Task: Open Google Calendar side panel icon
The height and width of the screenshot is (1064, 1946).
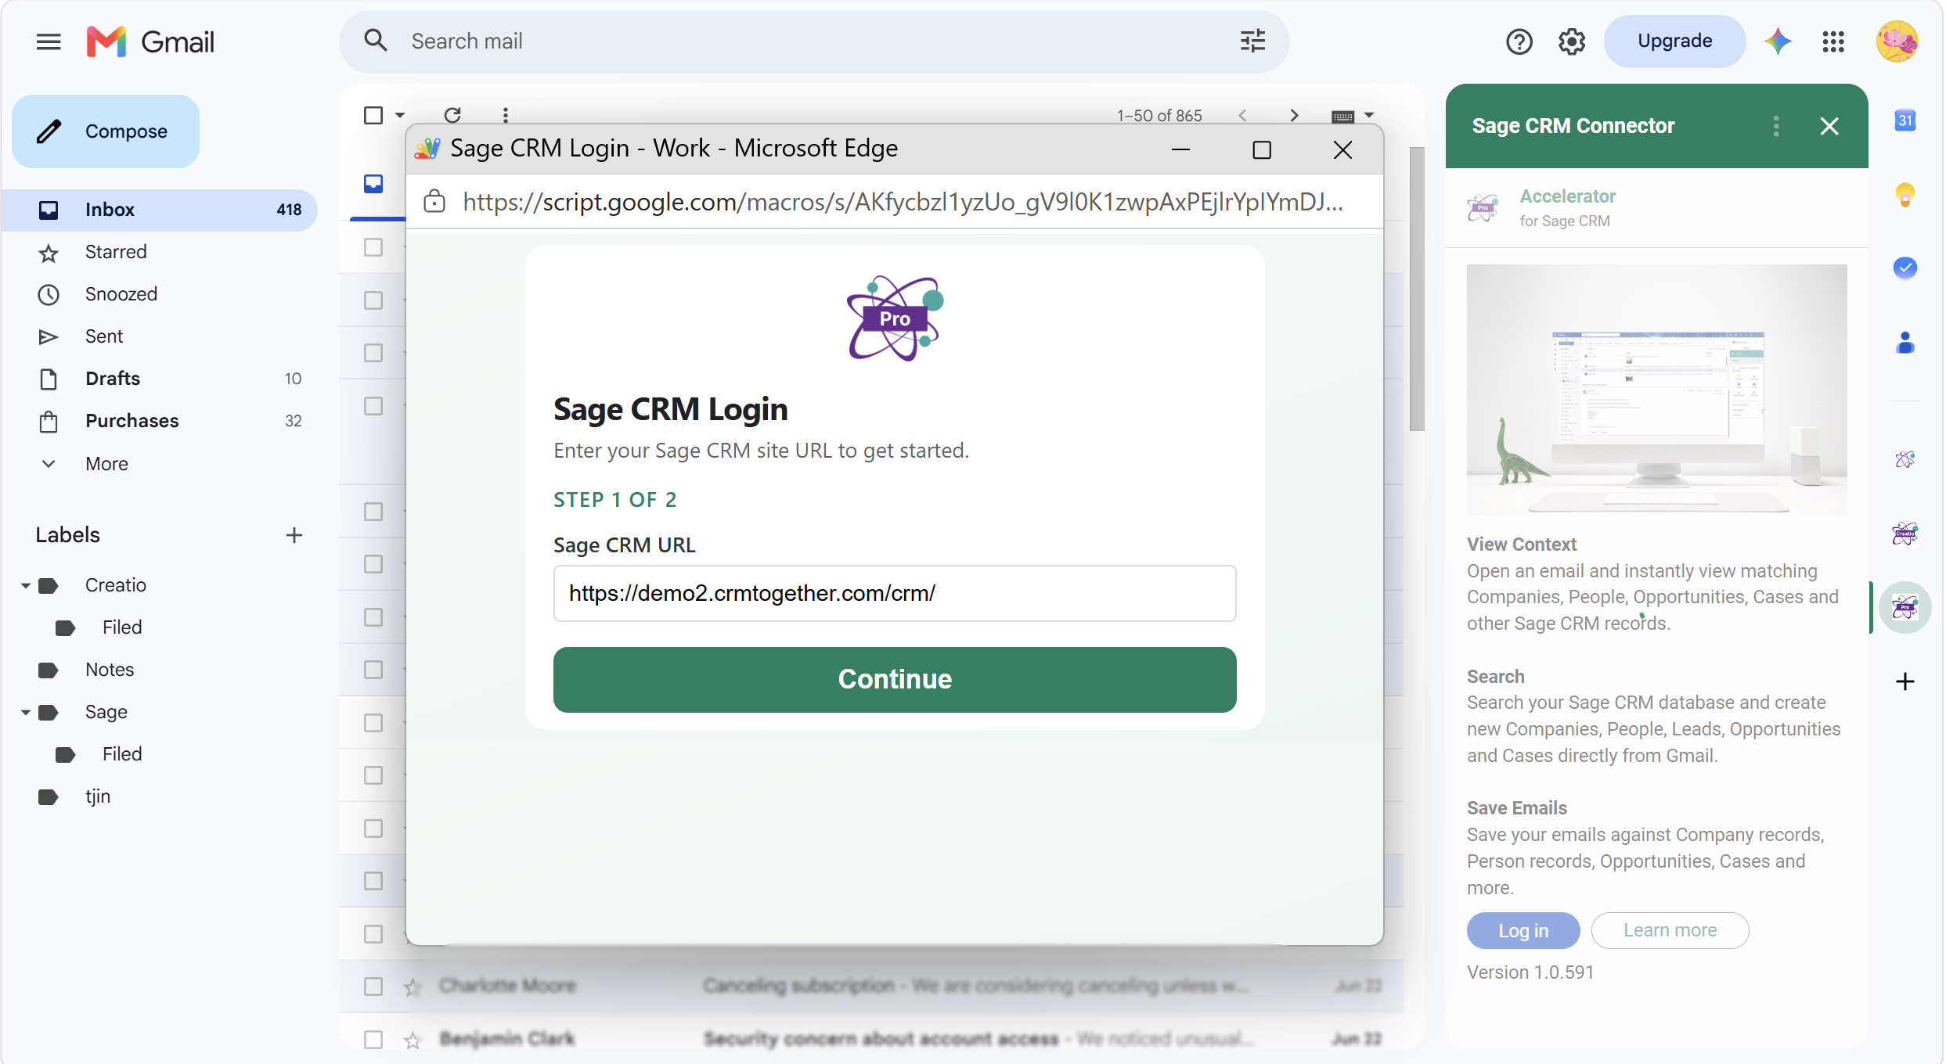Action: [1905, 120]
